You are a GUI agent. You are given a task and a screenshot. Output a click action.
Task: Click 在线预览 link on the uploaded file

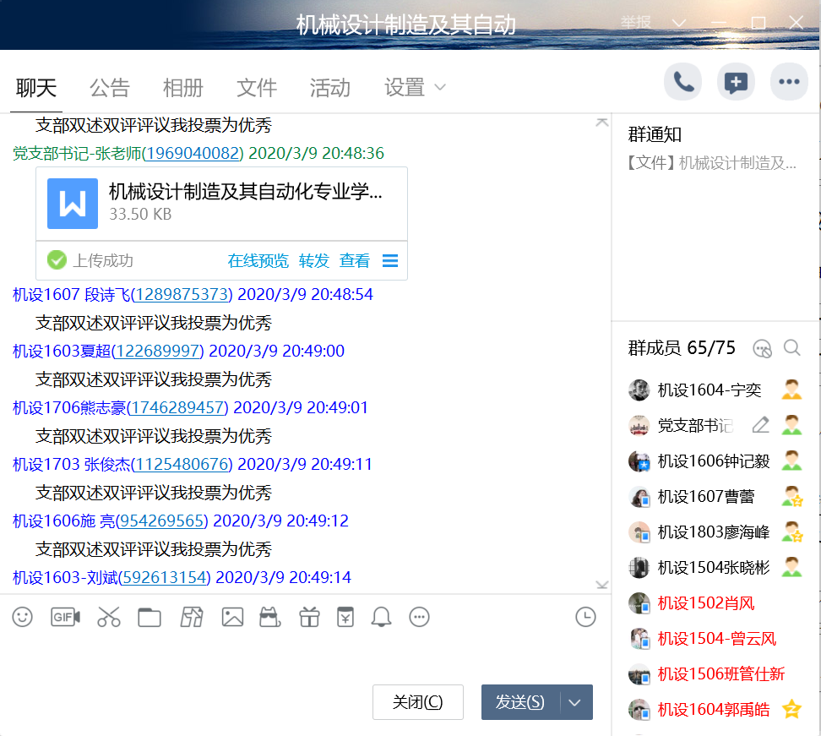258,261
